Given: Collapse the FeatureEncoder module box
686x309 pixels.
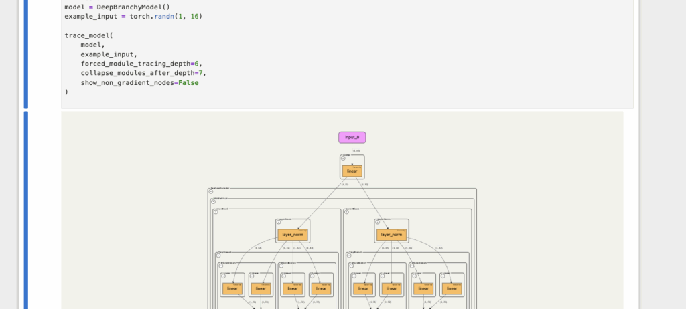Looking at the screenshot, I should point(212,192).
